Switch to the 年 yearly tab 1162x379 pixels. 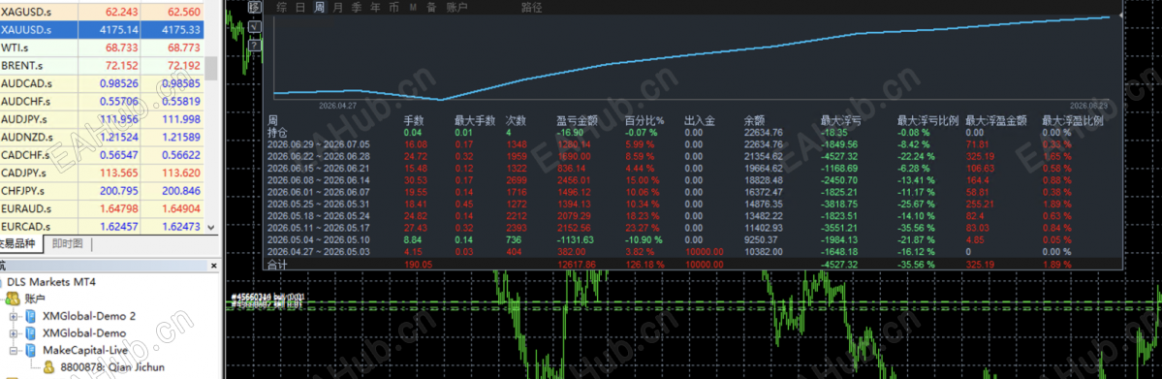pos(375,8)
